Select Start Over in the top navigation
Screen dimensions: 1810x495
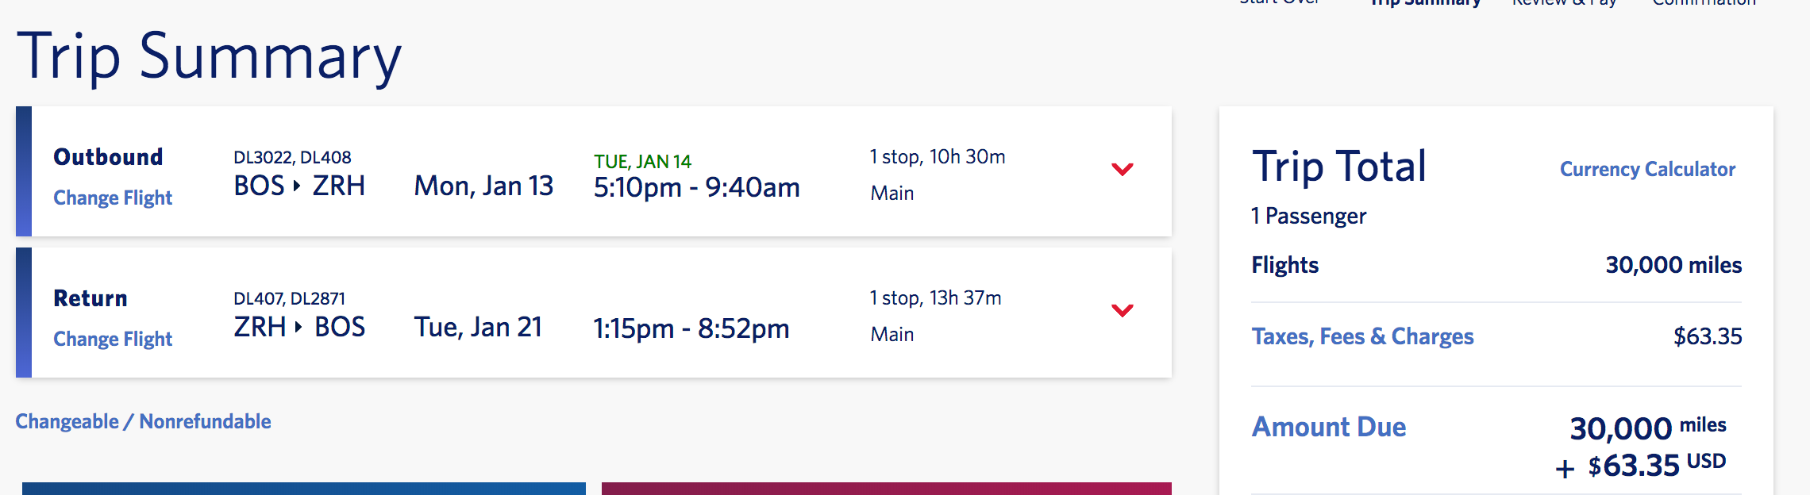pos(1280,3)
